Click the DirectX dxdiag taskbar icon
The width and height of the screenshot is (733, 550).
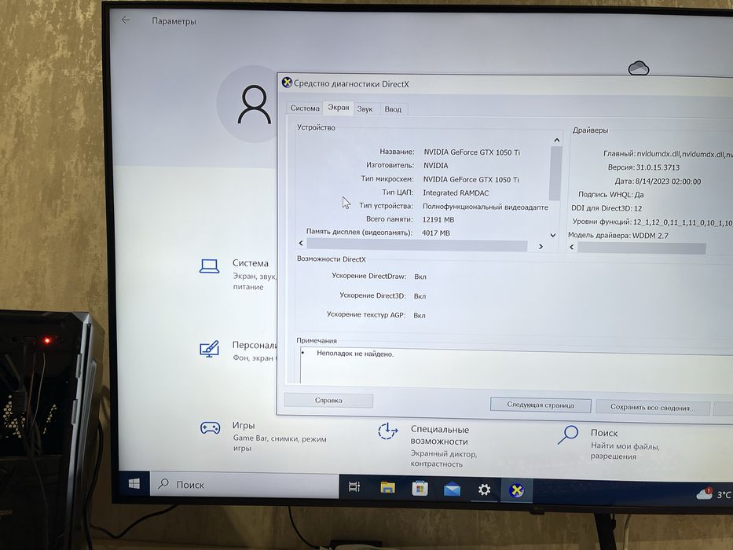516,490
